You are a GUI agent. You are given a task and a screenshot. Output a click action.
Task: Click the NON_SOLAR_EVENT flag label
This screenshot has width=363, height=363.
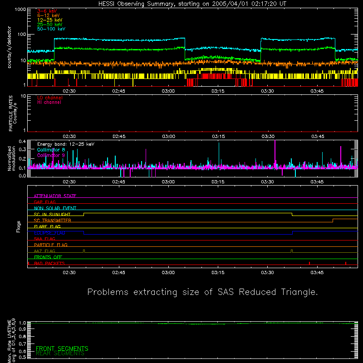pyautogui.click(x=55, y=208)
